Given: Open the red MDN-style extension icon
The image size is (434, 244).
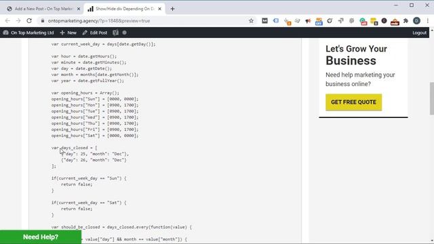Looking at the screenshot, I should tap(395, 22).
